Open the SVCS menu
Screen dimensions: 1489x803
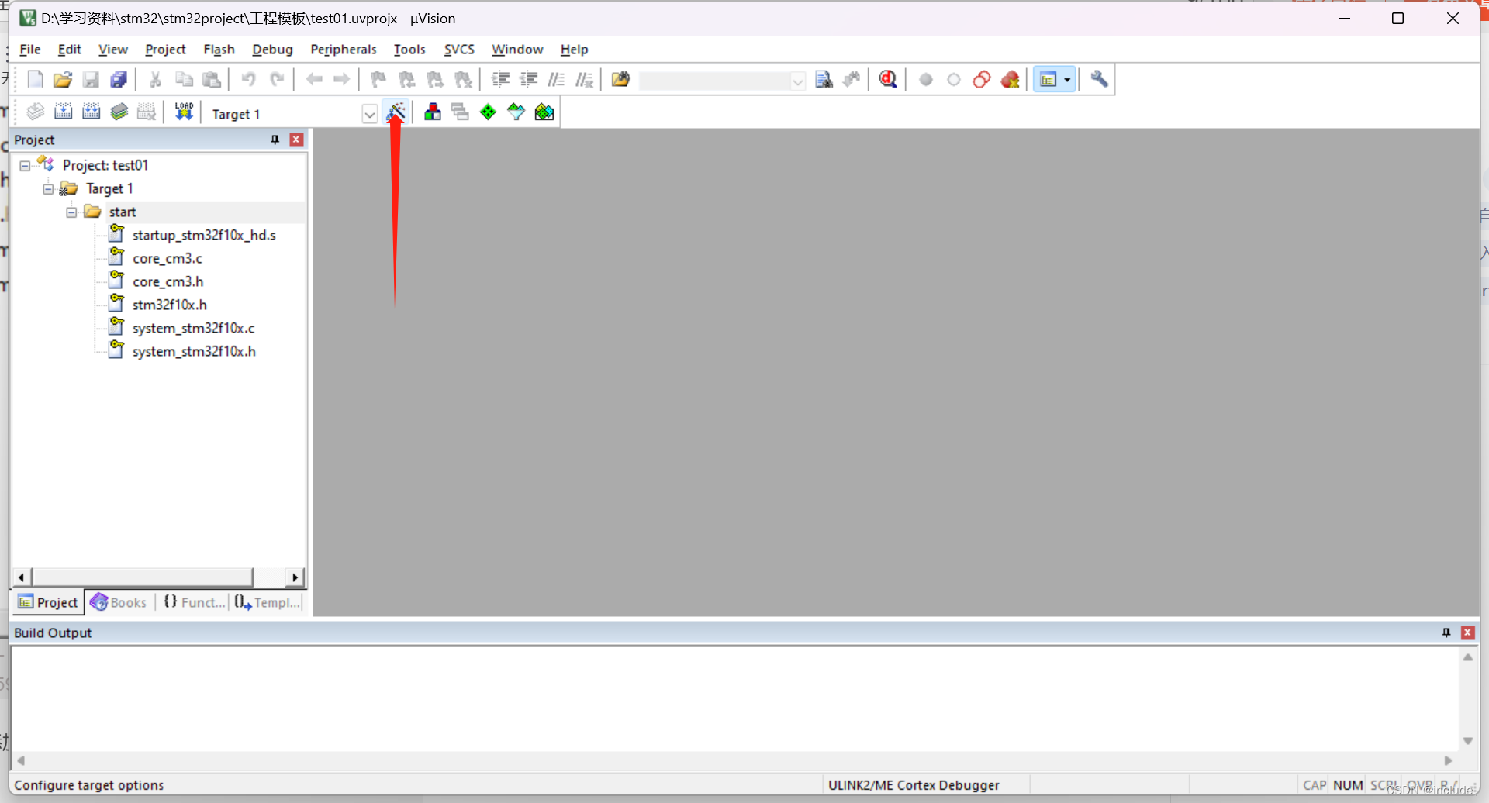pos(459,50)
